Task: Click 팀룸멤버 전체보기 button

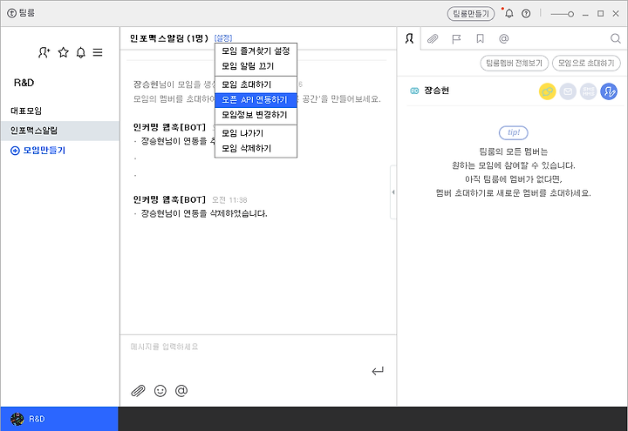Action: coord(515,64)
